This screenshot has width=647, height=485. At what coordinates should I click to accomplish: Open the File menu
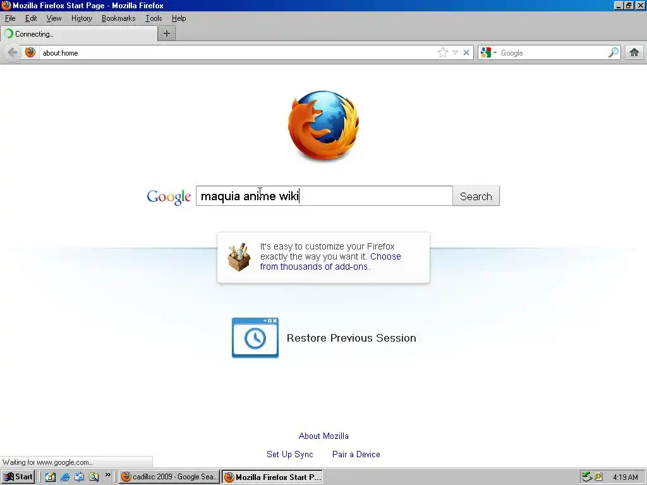pos(10,18)
